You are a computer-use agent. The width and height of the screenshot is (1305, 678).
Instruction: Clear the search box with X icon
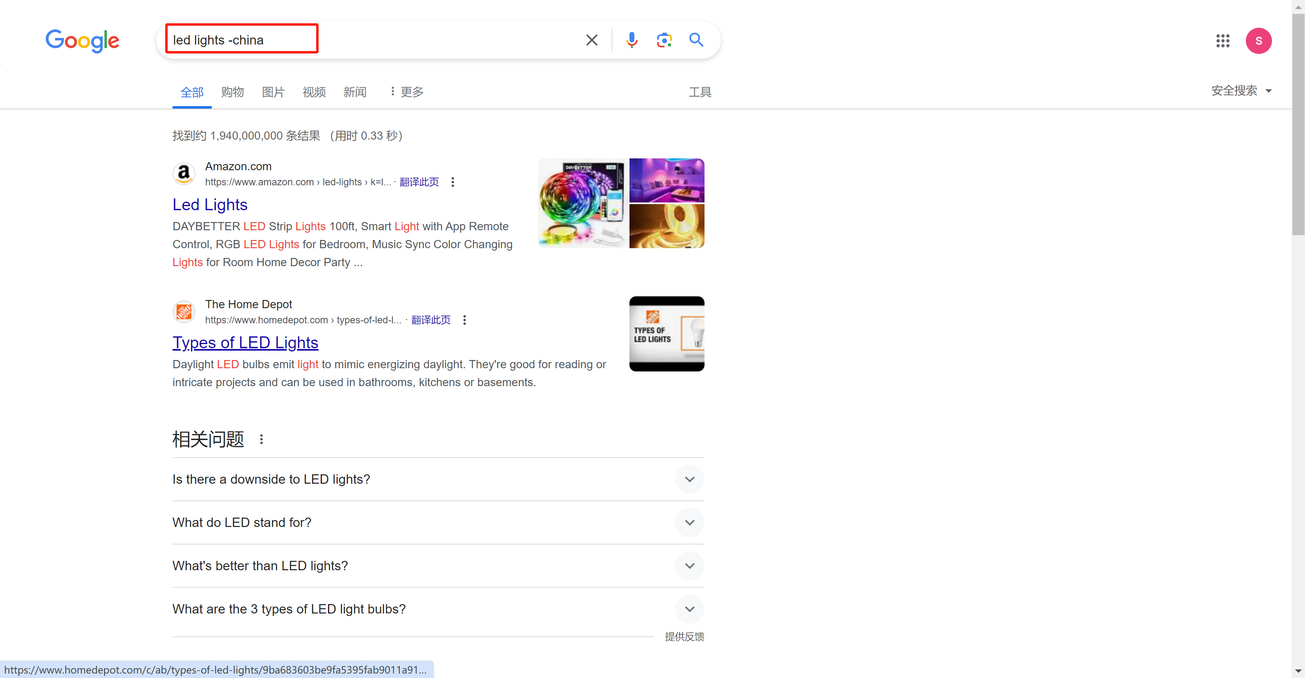(x=591, y=40)
